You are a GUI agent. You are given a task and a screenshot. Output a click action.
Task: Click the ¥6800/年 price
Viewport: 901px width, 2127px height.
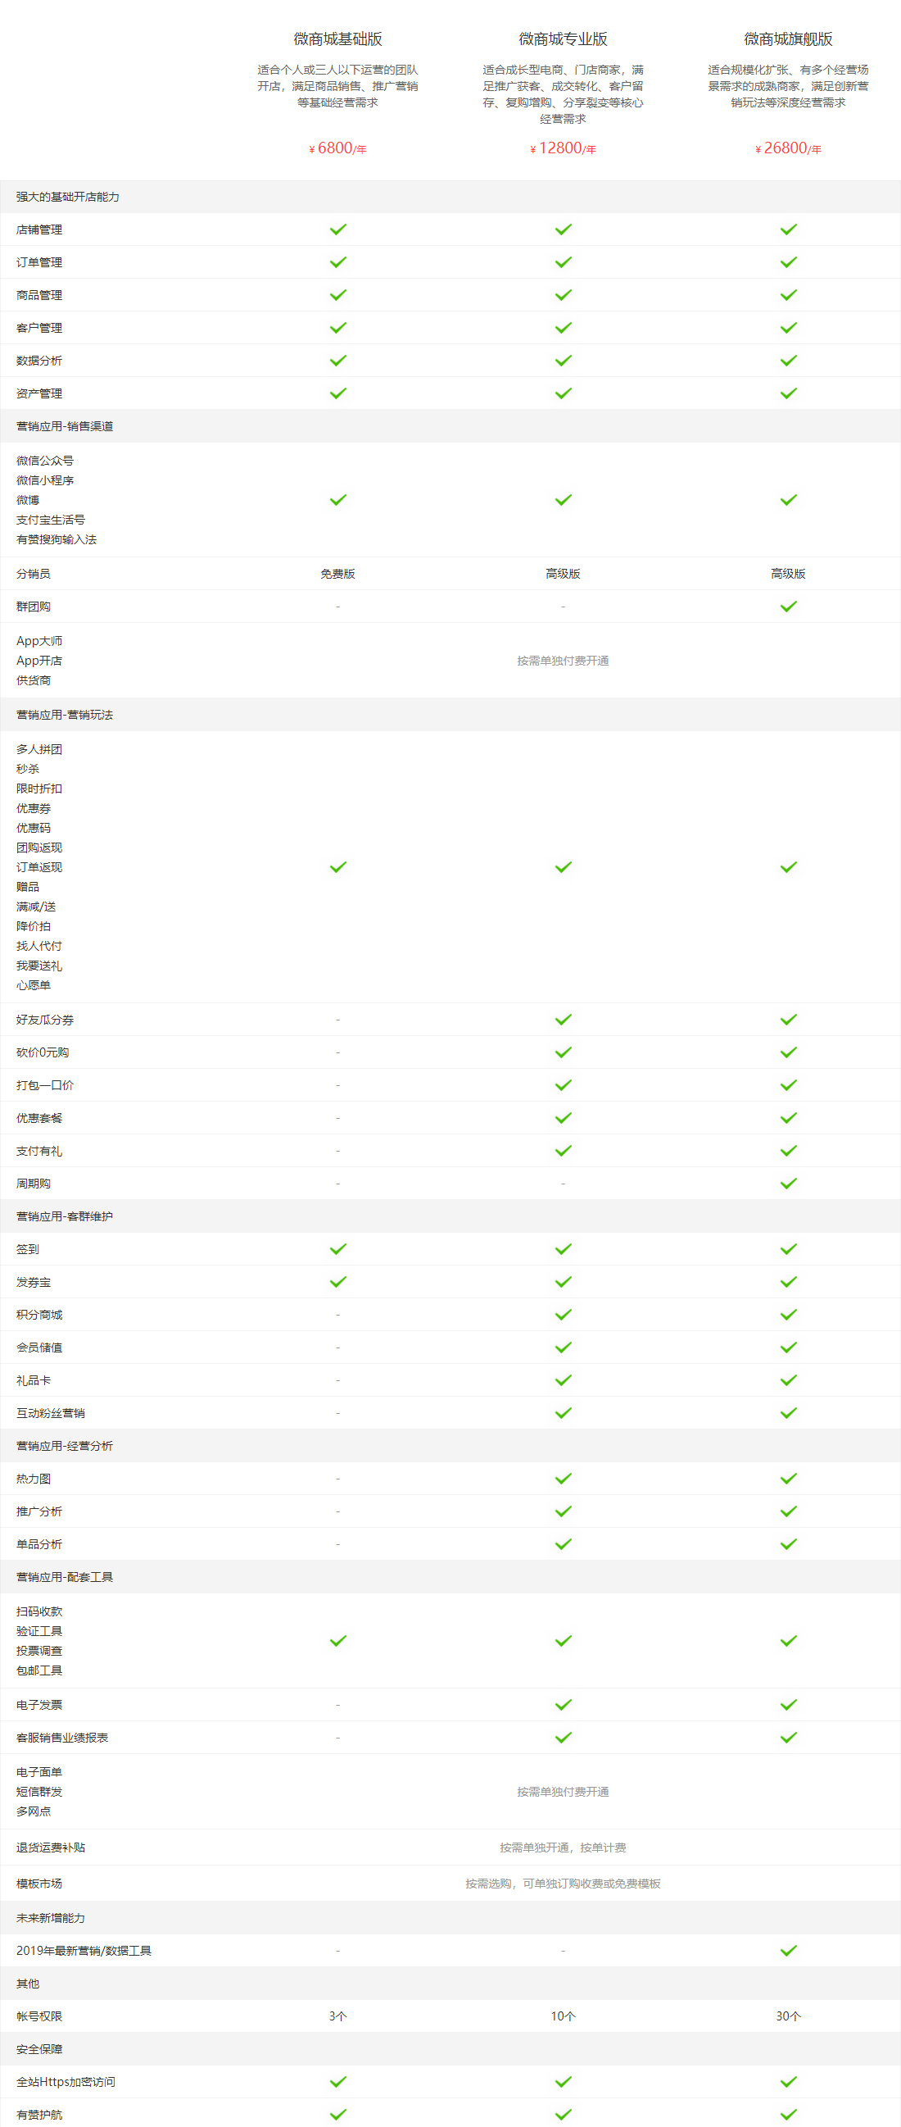pos(337,148)
